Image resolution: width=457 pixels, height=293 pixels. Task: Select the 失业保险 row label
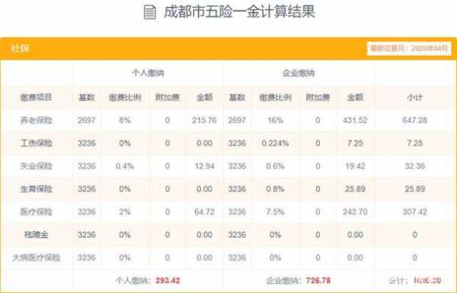click(36, 166)
